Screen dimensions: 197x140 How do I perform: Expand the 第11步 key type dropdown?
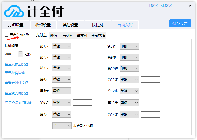(129, 80)
